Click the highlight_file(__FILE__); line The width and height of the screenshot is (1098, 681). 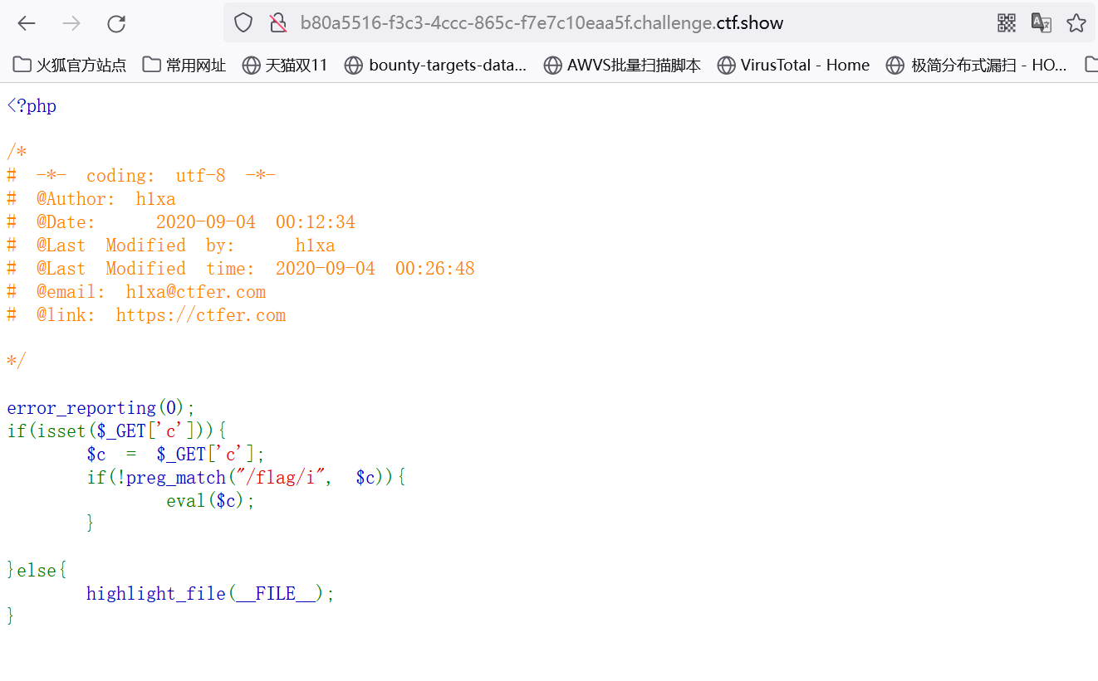tap(211, 594)
